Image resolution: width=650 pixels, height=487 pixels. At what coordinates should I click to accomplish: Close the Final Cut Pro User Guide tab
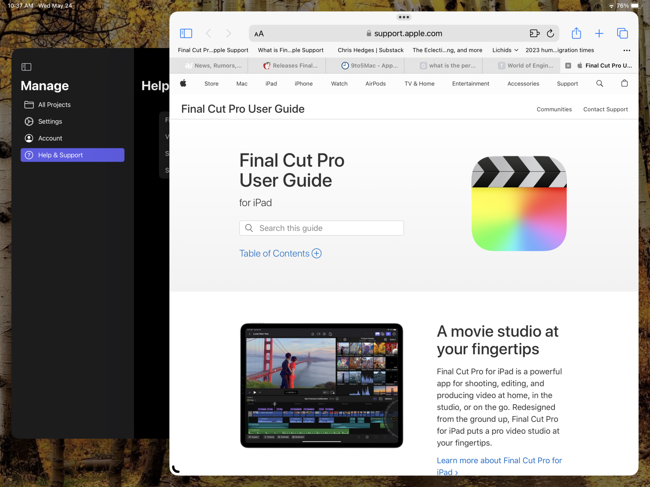pos(568,66)
